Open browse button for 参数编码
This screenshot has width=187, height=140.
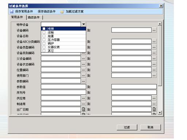pyautogui.click(x=84, y=81)
